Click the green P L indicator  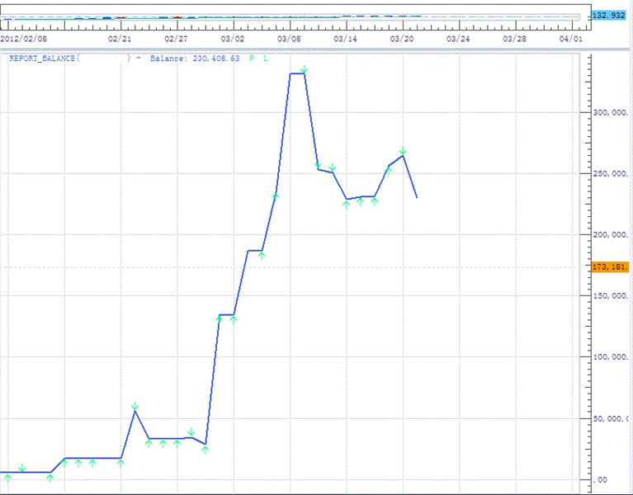pos(257,59)
